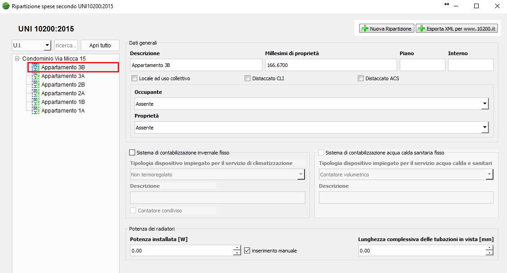Click the Millesimi di proprietà field

coord(330,65)
